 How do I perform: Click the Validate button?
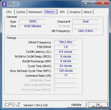click(x=76, y=105)
